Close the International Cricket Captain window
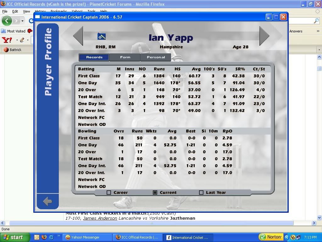The image size is (322, 242). pyautogui.click(x=283, y=17)
